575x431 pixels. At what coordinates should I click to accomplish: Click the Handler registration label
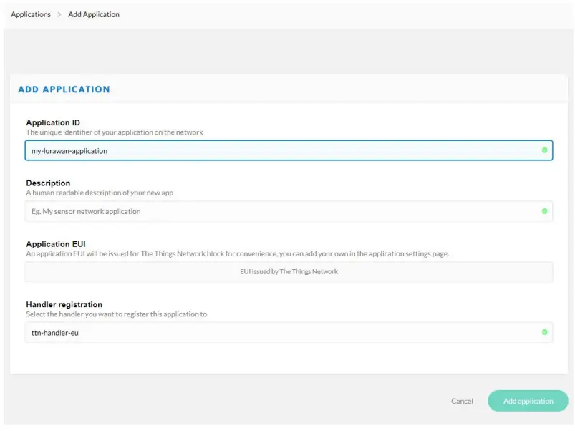coord(64,304)
